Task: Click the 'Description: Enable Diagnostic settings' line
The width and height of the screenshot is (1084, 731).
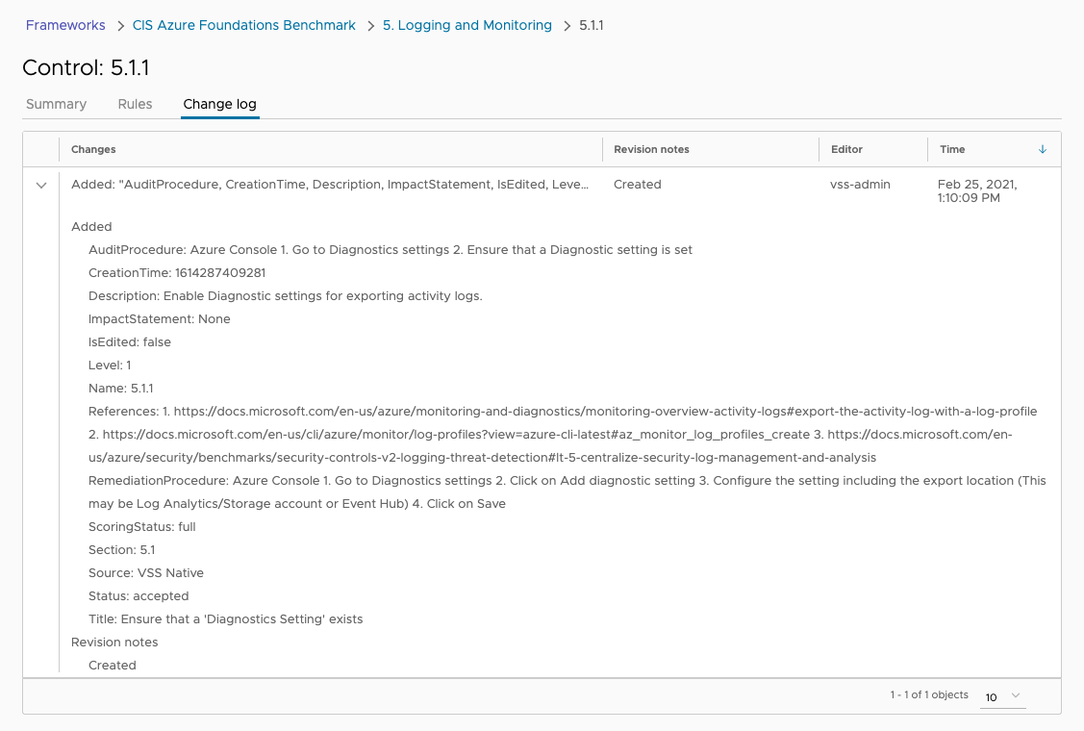Action: click(286, 296)
